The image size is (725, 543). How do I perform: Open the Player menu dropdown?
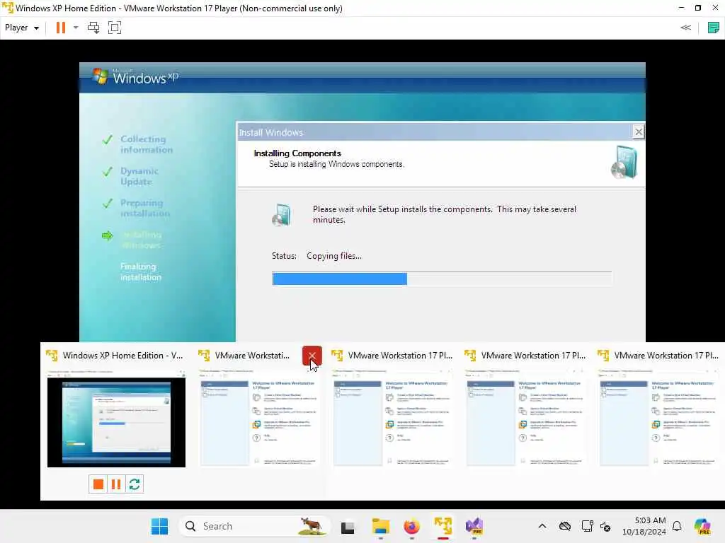22,28
